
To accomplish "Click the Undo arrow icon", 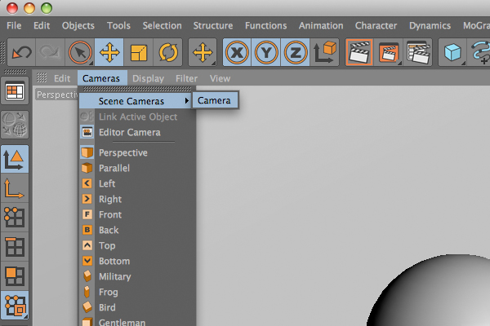I will click(x=21, y=52).
